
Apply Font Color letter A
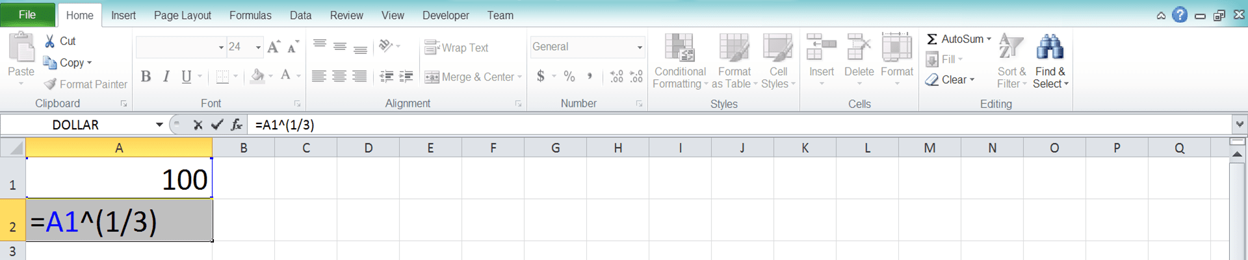tap(285, 76)
